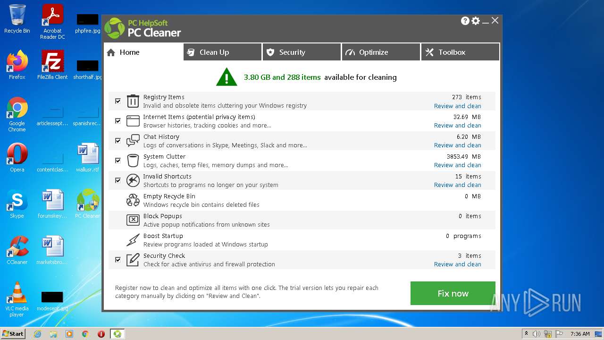
Task: Uncheck Chat History checkbox
Action: click(x=118, y=141)
